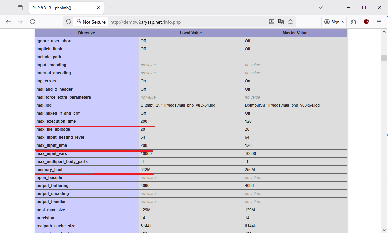The width and height of the screenshot is (388, 233).
Task: Bookmark this page with the star
Action: [290, 22]
